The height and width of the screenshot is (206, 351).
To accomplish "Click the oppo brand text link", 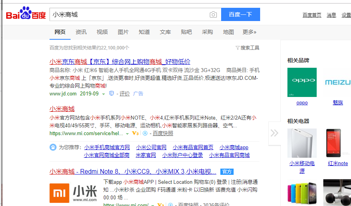I will tap(302, 103).
